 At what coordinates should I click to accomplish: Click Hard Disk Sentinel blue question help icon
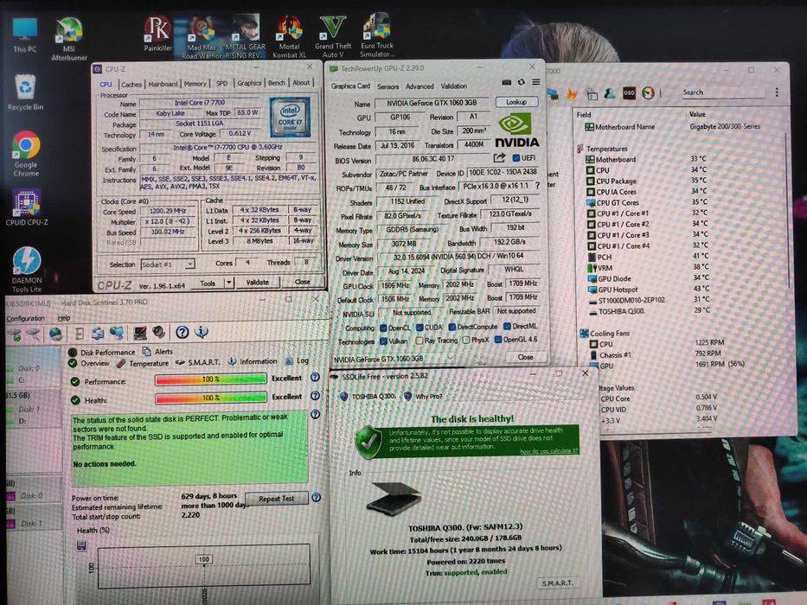click(182, 333)
